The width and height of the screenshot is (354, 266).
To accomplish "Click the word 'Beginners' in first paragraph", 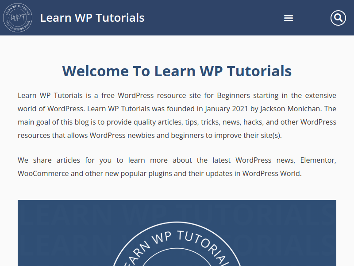I will (x=234, y=95).
